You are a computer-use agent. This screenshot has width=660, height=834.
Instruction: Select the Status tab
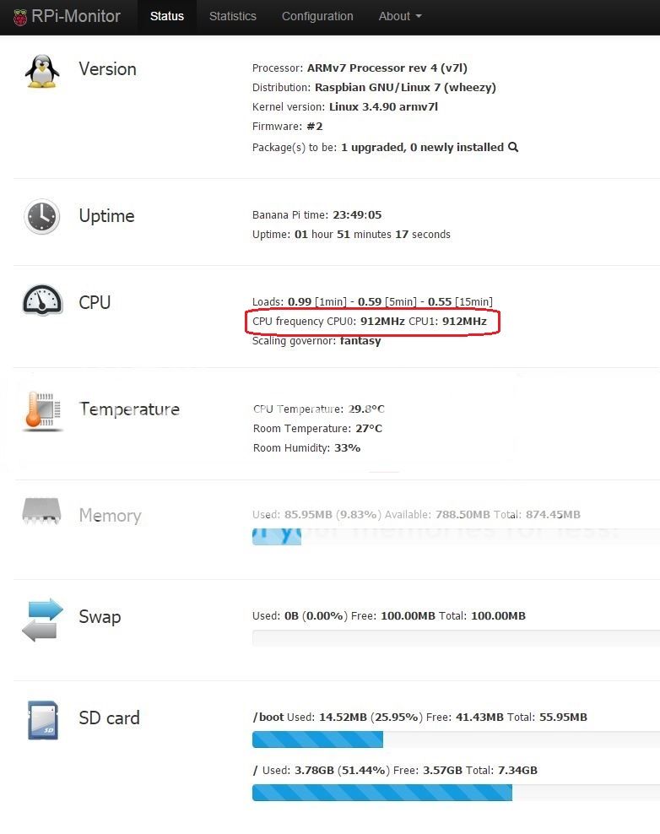167,17
